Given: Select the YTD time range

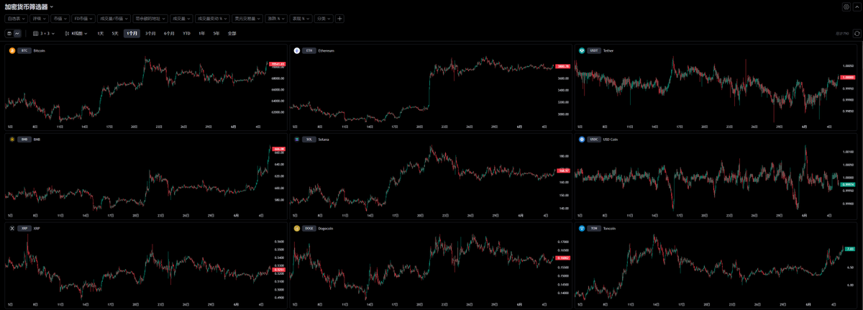Looking at the screenshot, I should tap(186, 33).
